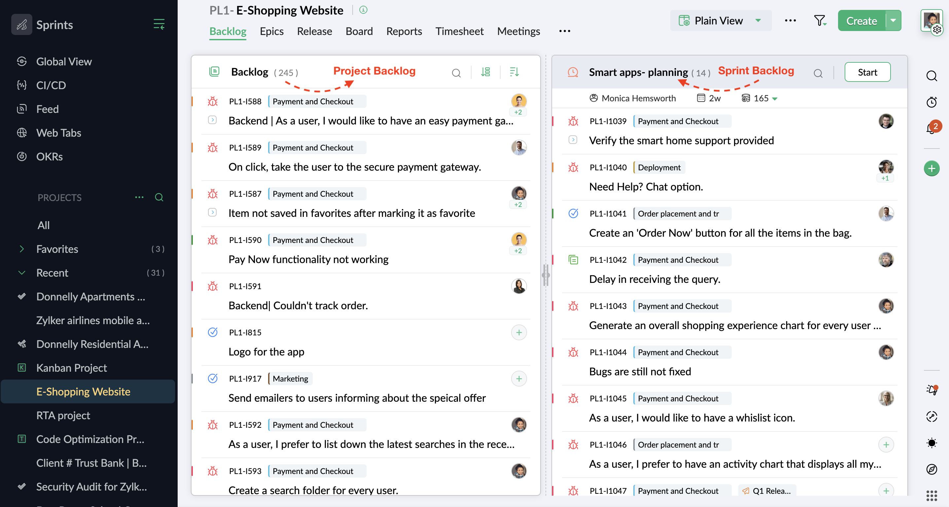Viewport: 949px width, 507px height.
Task: Click the panel splitter handle
Action: [x=545, y=275]
